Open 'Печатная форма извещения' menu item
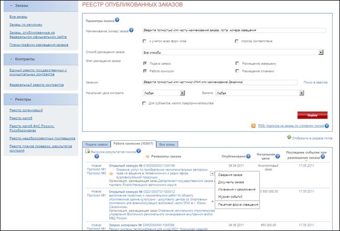Image resolution: width=340 pixels, height=231 pixels. click(238, 205)
